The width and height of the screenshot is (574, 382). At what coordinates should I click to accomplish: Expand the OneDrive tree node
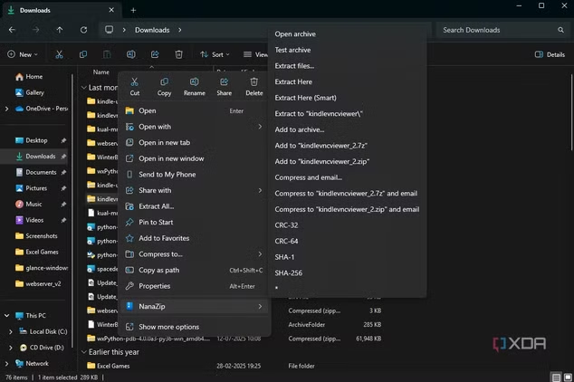(6, 109)
